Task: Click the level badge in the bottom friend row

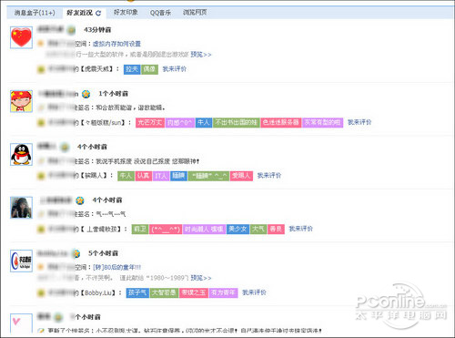Action: coord(57,318)
